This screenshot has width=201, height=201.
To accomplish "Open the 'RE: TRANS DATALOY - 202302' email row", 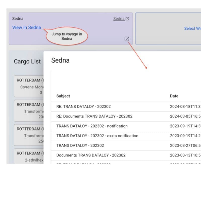I will coord(126,107).
